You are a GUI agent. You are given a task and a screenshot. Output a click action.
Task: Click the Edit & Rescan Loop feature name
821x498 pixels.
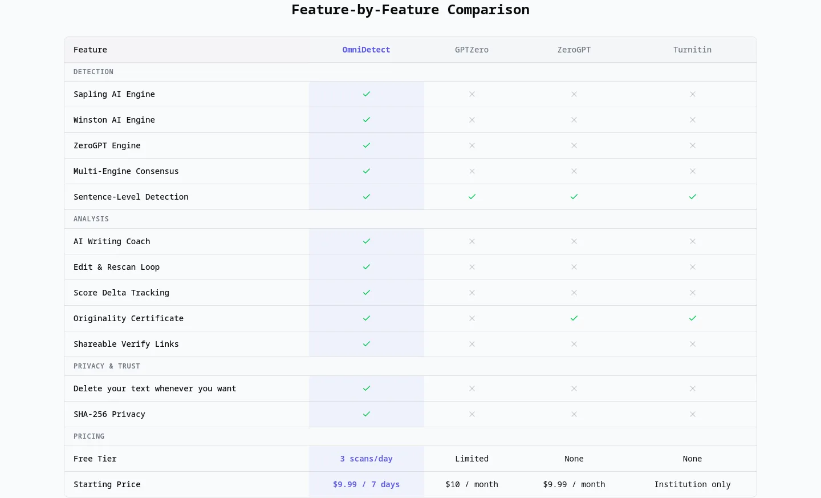(x=117, y=267)
